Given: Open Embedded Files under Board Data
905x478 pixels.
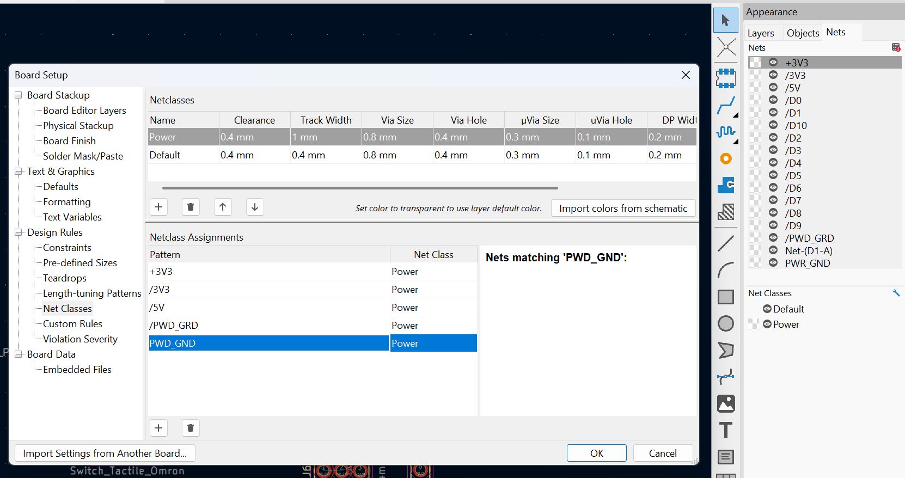Looking at the screenshot, I should (x=77, y=369).
